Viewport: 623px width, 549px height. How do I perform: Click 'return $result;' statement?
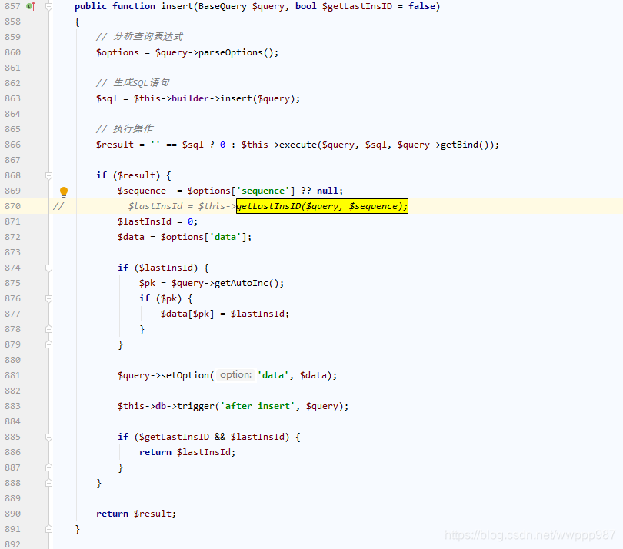(136, 514)
